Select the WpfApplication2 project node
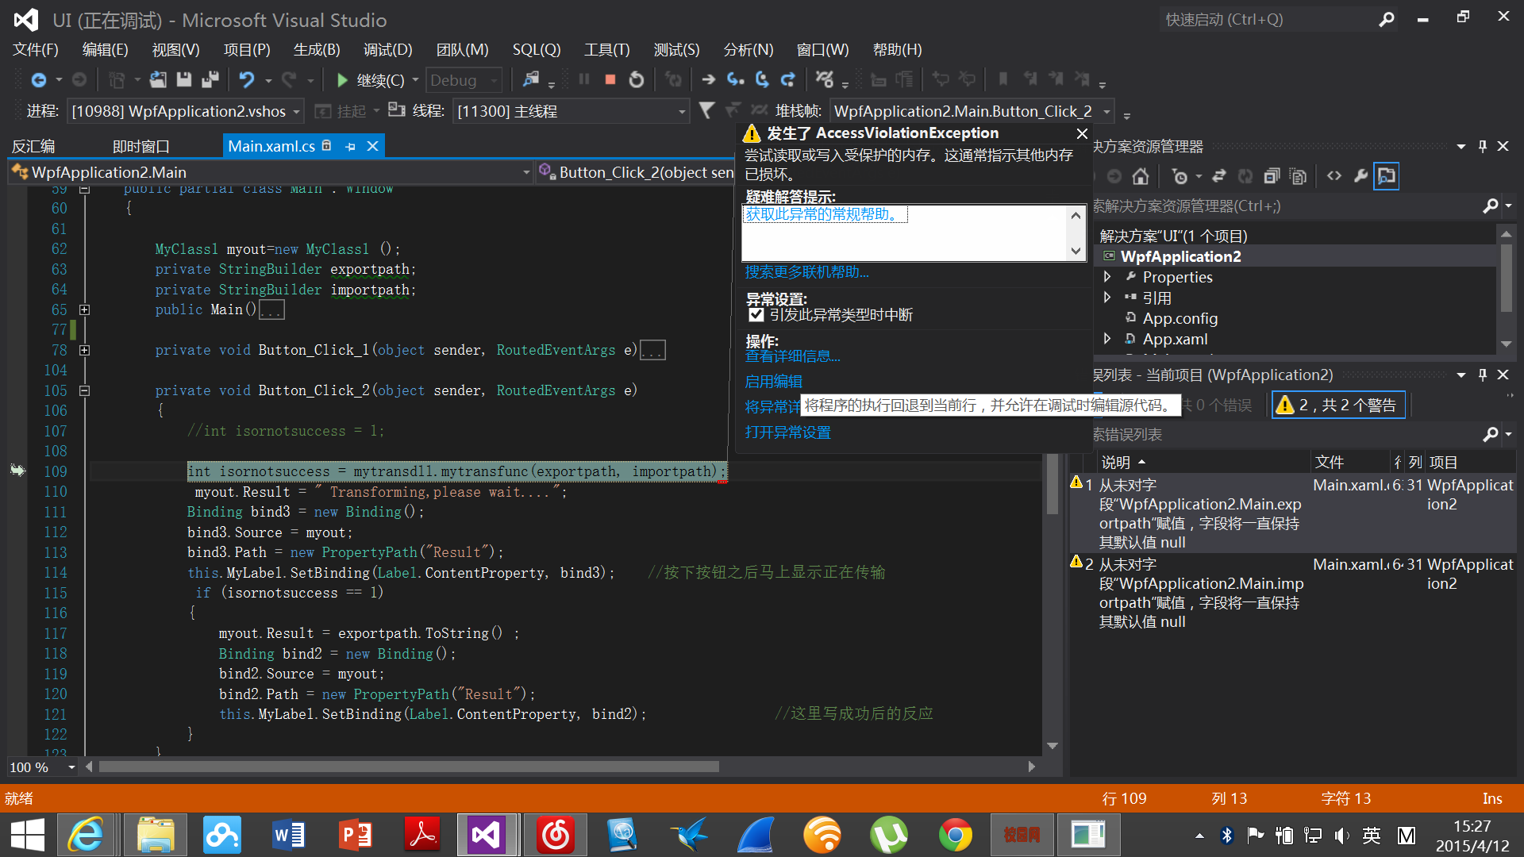The height and width of the screenshot is (857, 1524). click(1180, 256)
